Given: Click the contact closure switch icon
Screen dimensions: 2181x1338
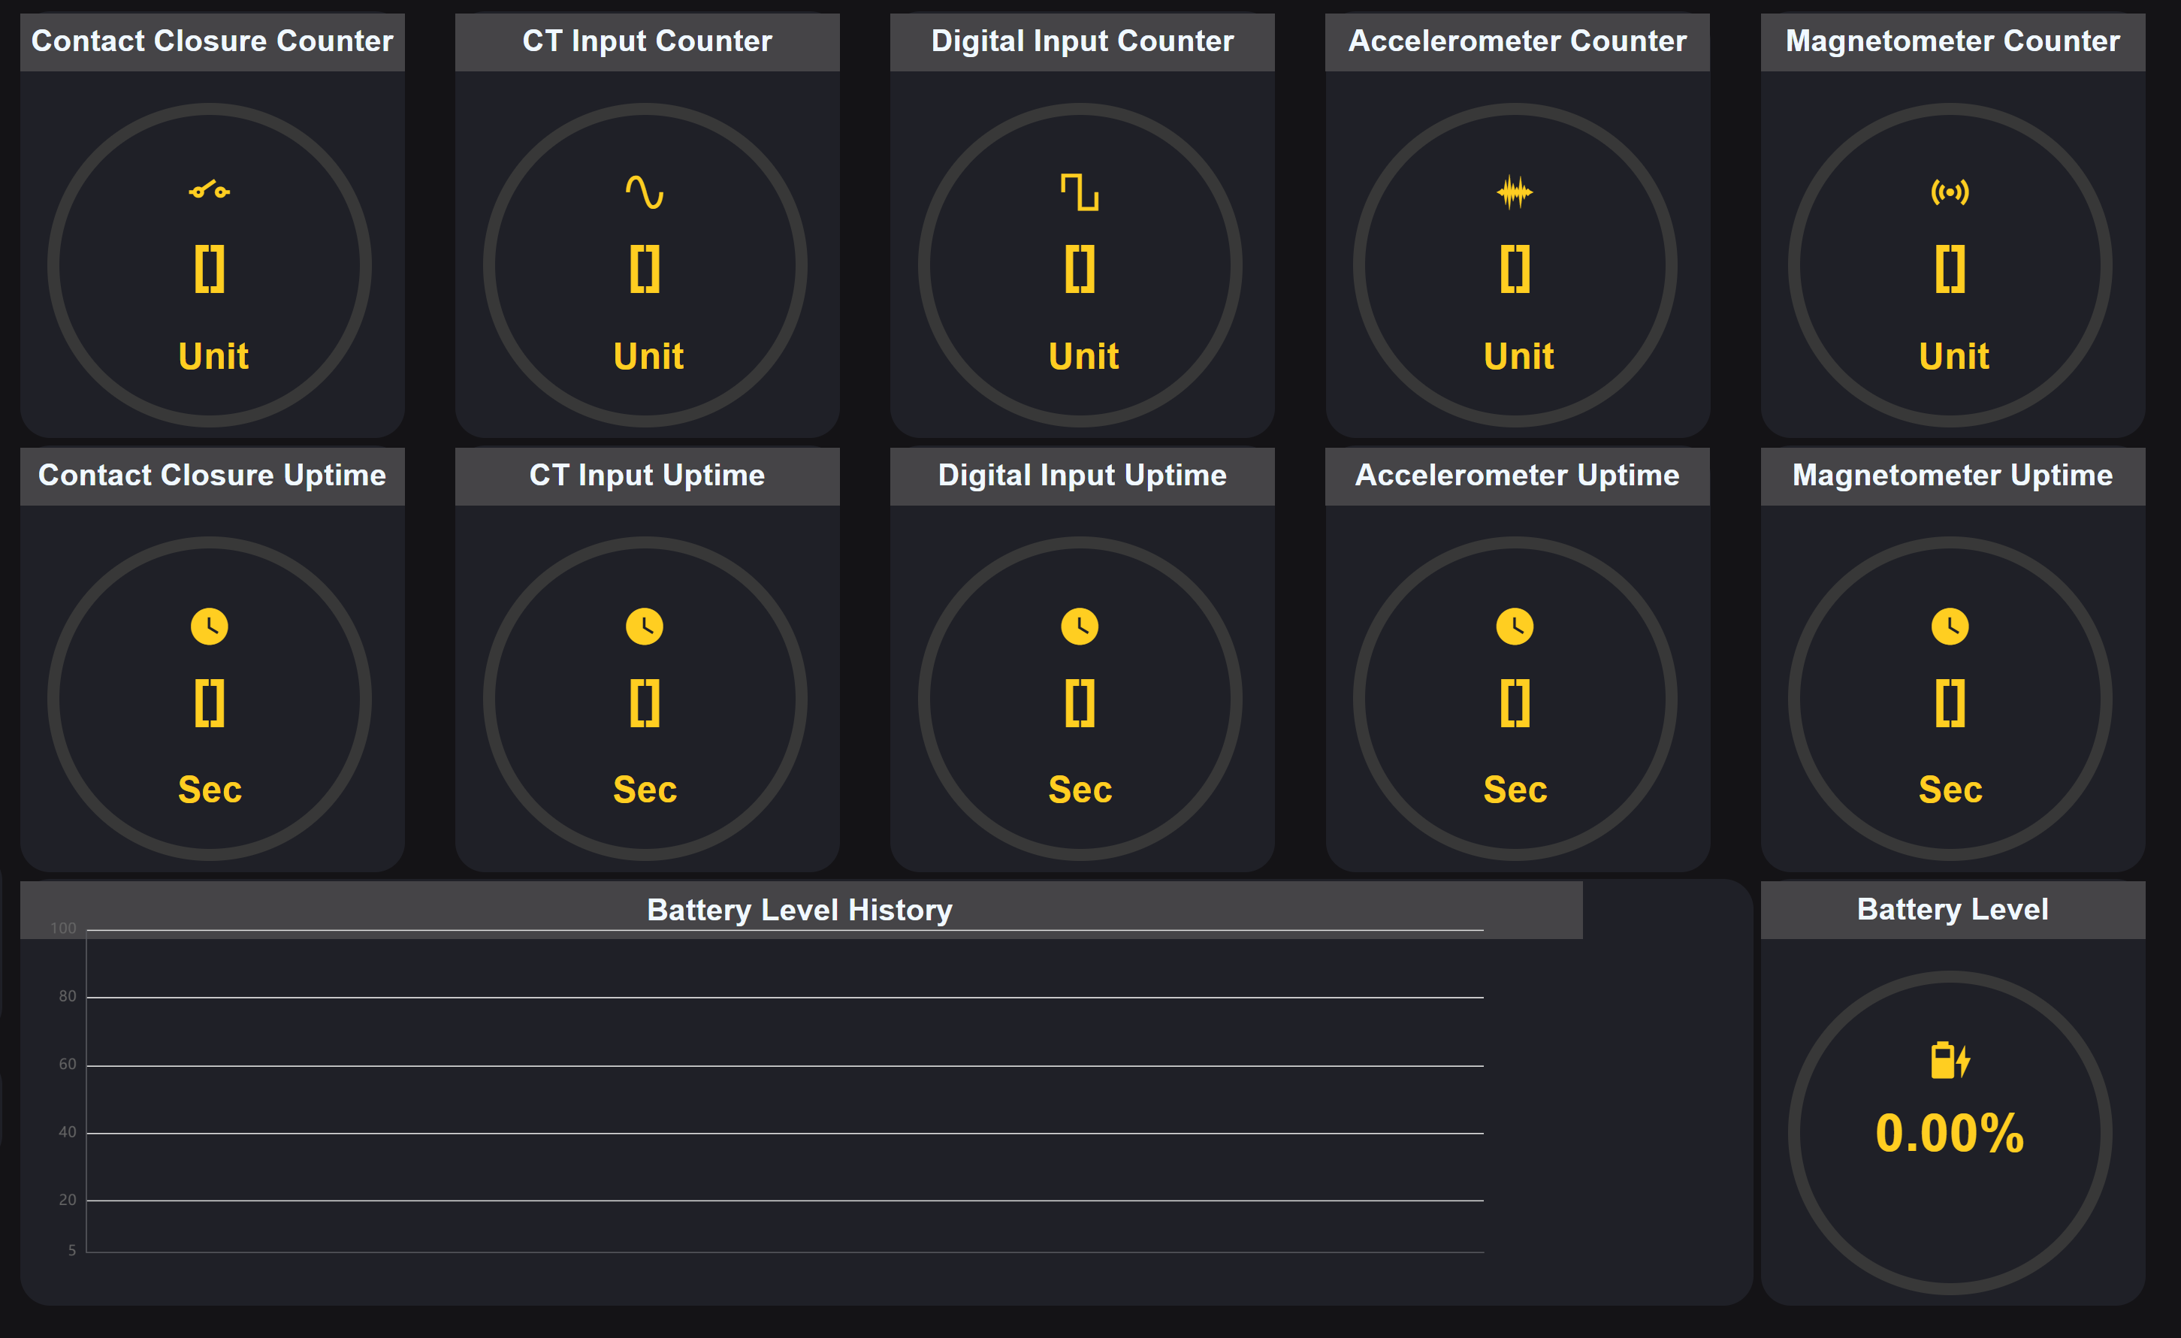Looking at the screenshot, I should coord(209,190).
